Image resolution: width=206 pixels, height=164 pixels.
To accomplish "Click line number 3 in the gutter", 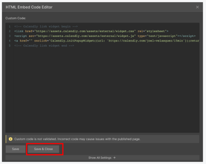I will pos(10,36).
